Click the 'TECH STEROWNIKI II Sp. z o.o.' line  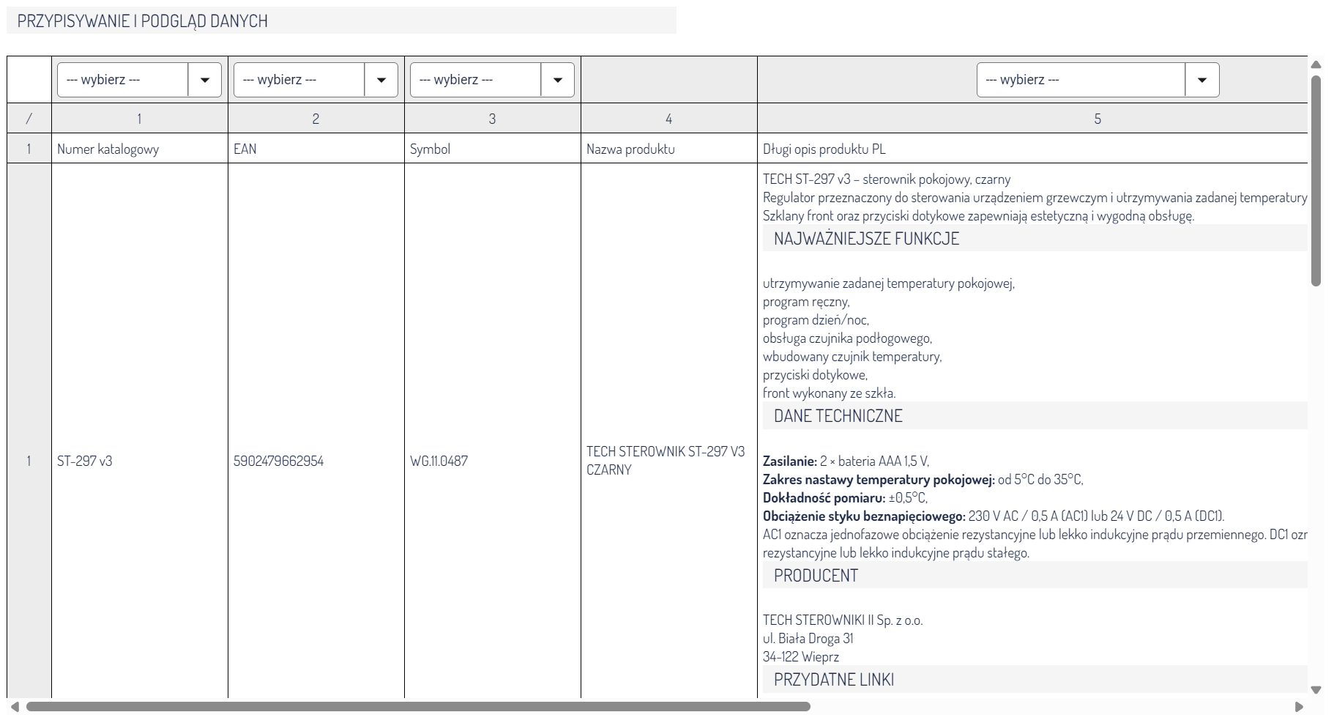843,620
